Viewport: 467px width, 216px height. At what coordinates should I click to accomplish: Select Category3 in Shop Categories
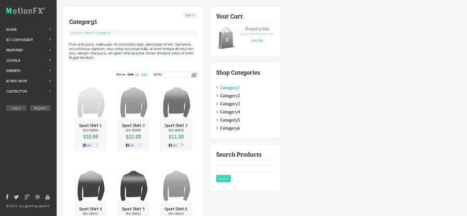coord(230,104)
